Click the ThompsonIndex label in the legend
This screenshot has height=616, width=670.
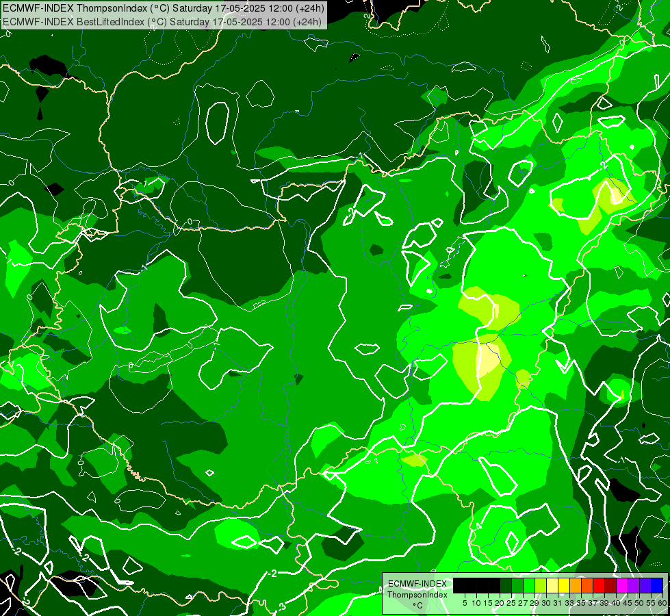click(x=417, y=595)
